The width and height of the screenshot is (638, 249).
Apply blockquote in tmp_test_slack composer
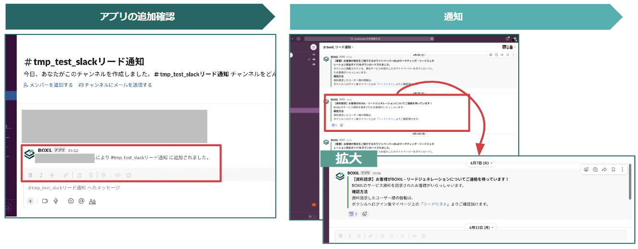(104, 175)
